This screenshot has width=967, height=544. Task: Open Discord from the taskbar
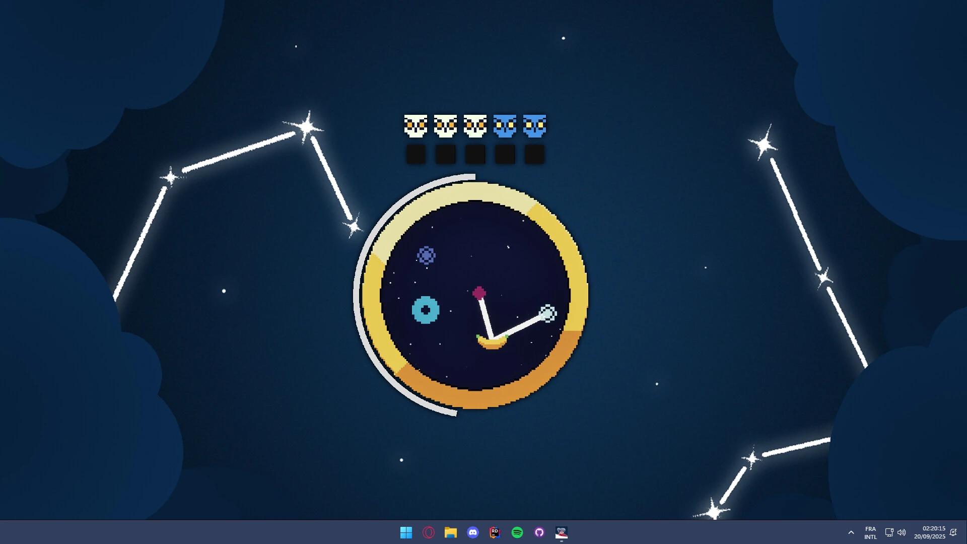474,532
